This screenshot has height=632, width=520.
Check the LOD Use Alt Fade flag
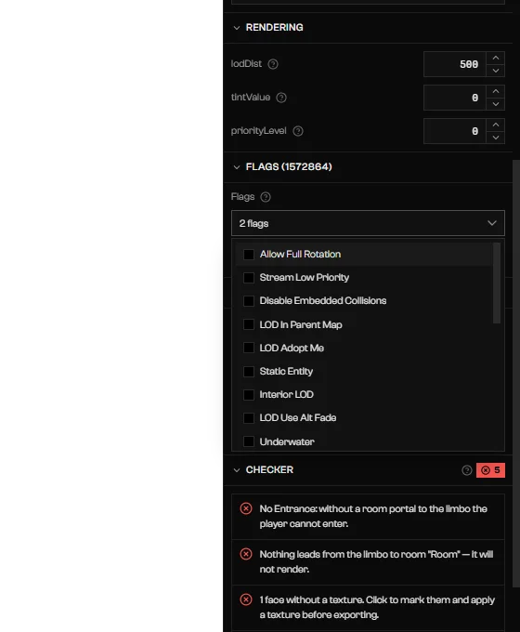click(249, 418)
